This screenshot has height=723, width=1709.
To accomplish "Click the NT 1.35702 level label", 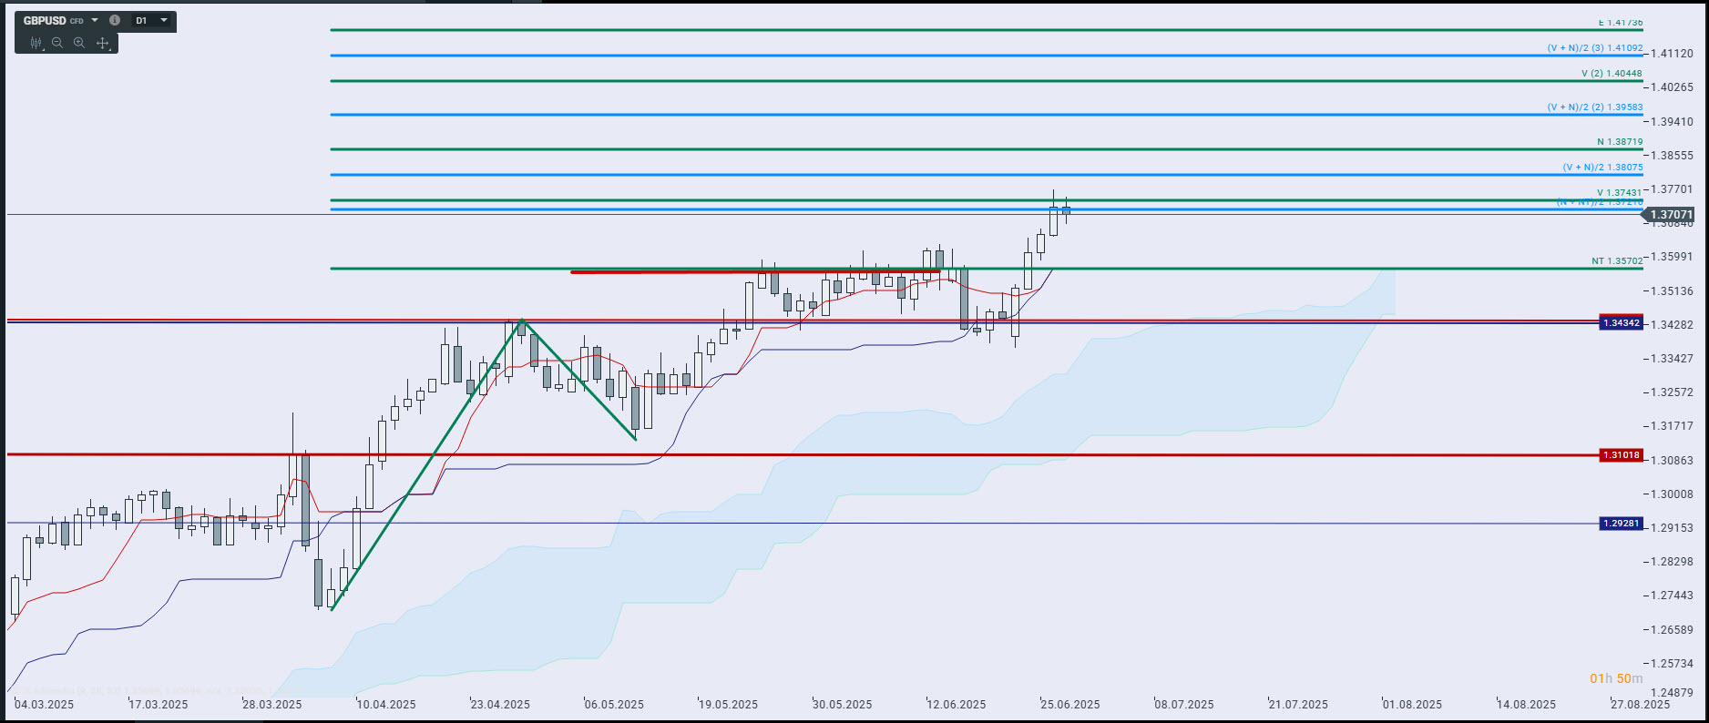I will [x=1617, y=261].
